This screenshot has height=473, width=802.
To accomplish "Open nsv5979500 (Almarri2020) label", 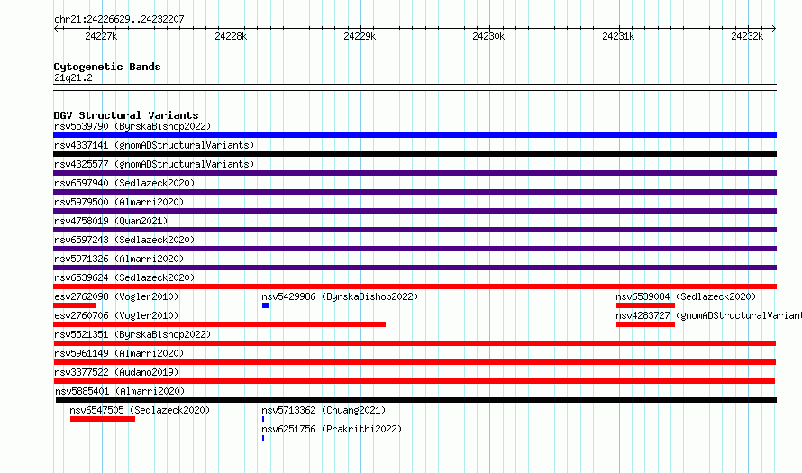I will tap(119, 202).
